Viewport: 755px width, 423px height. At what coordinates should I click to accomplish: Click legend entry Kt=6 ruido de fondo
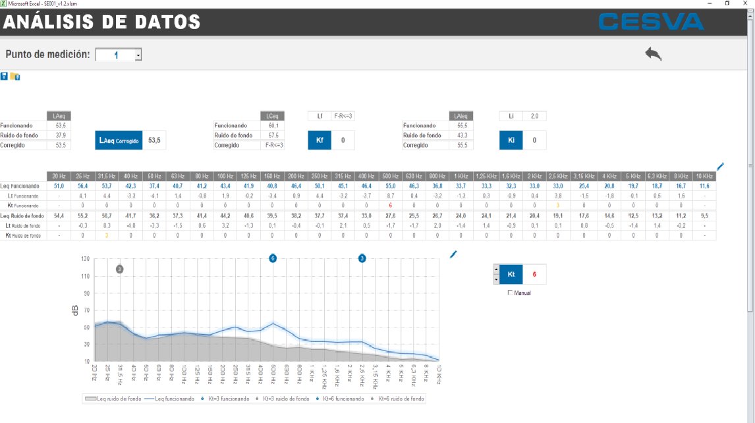click(398, 399)
